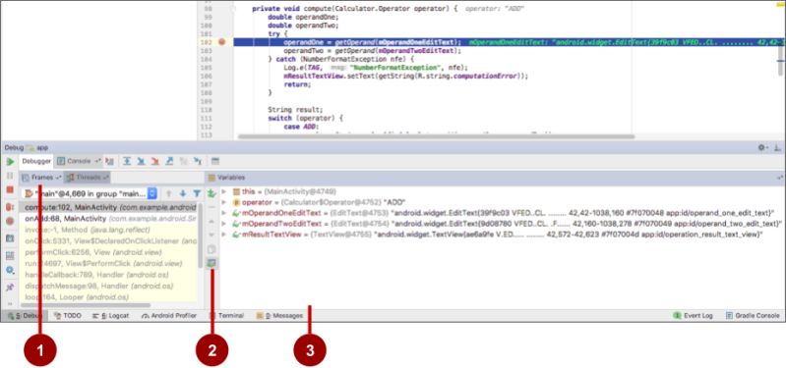
Task: Toggle frames filter funnel icon
Action: (x=197, y=193)
